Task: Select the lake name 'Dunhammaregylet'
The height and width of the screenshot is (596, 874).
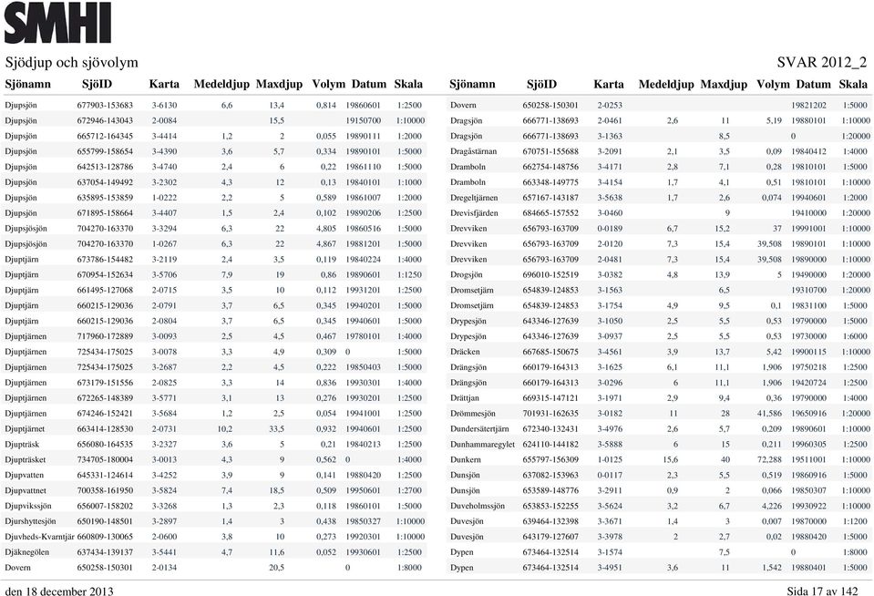Action: tap(482, 445)
